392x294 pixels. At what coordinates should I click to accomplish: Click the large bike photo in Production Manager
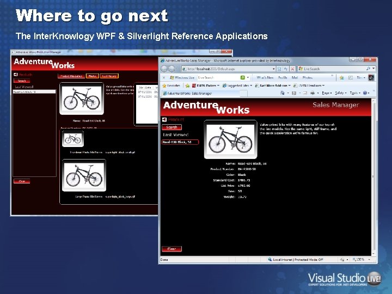(84, 175)
